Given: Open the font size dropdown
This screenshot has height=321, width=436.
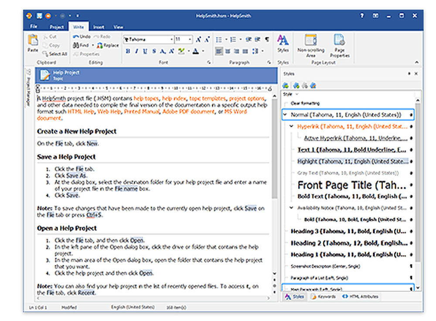Looking at the screenshot, I should (190, 40).
